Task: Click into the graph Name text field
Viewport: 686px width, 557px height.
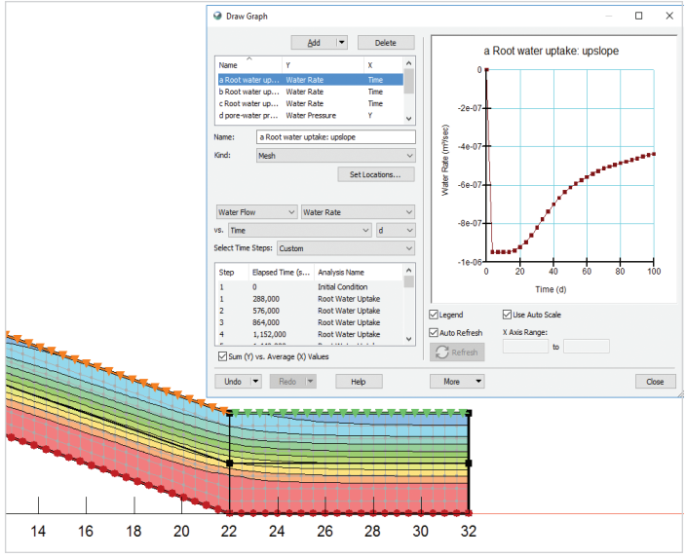Action: [x=335, y=137]
